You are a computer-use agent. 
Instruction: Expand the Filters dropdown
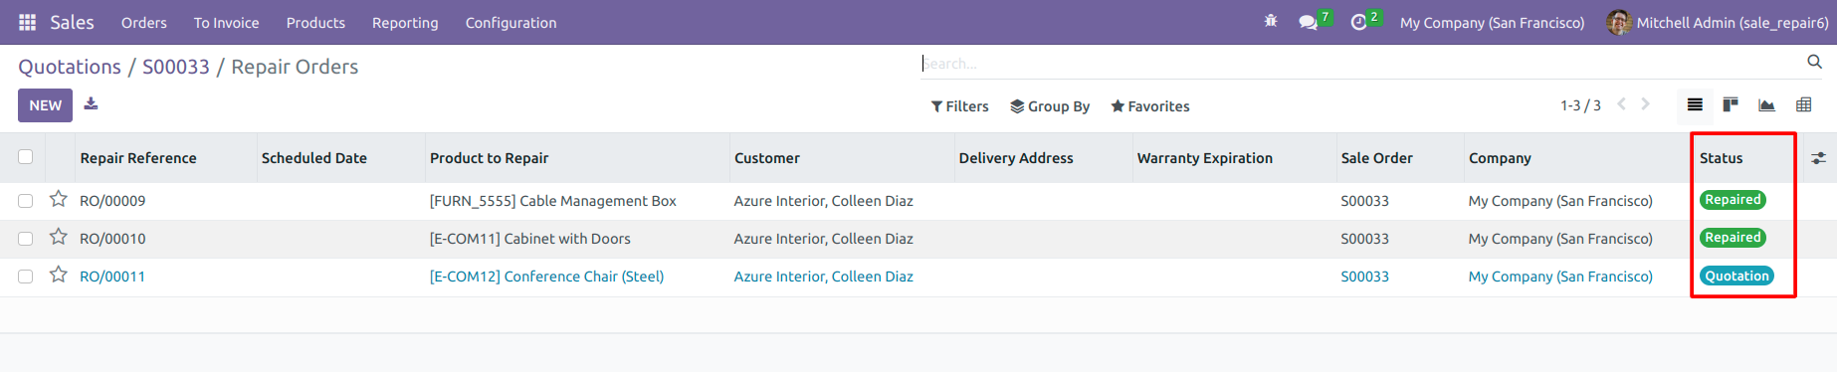pos(959,106)
